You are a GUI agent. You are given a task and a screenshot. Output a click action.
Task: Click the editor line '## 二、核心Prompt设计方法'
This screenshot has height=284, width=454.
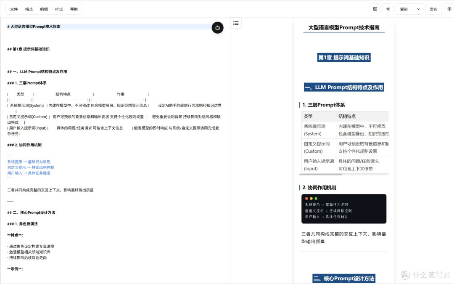pyautogui.click(x=31, y=213)
